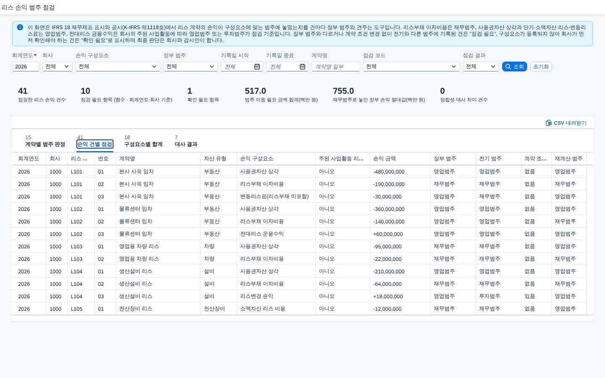Screen dimensions: 605x378
Task: Click the 계약명 text input field
Action: (x=336, y=67)
